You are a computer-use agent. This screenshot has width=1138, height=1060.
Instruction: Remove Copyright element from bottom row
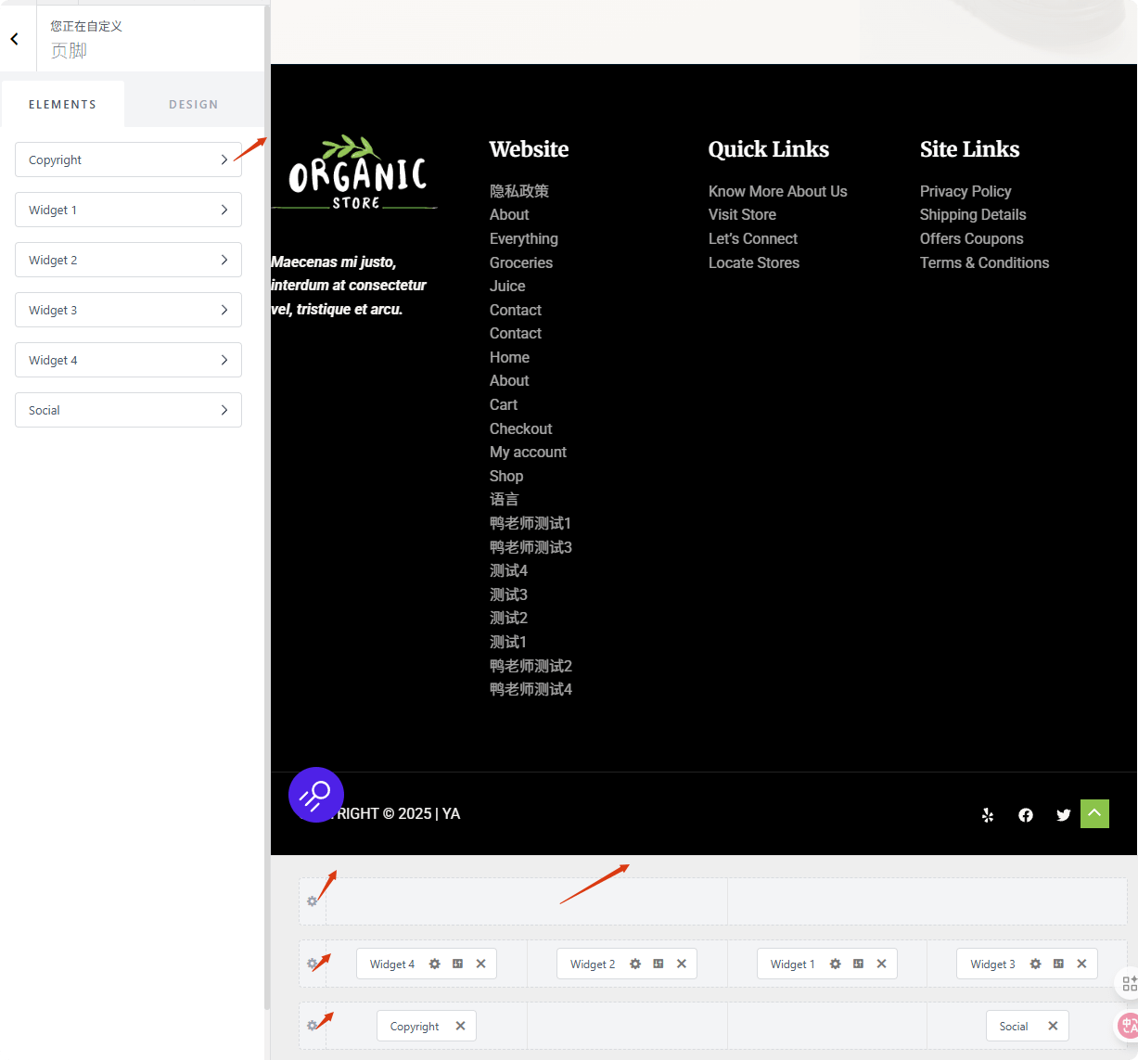pyautogui.click(x=460, y=1026)
